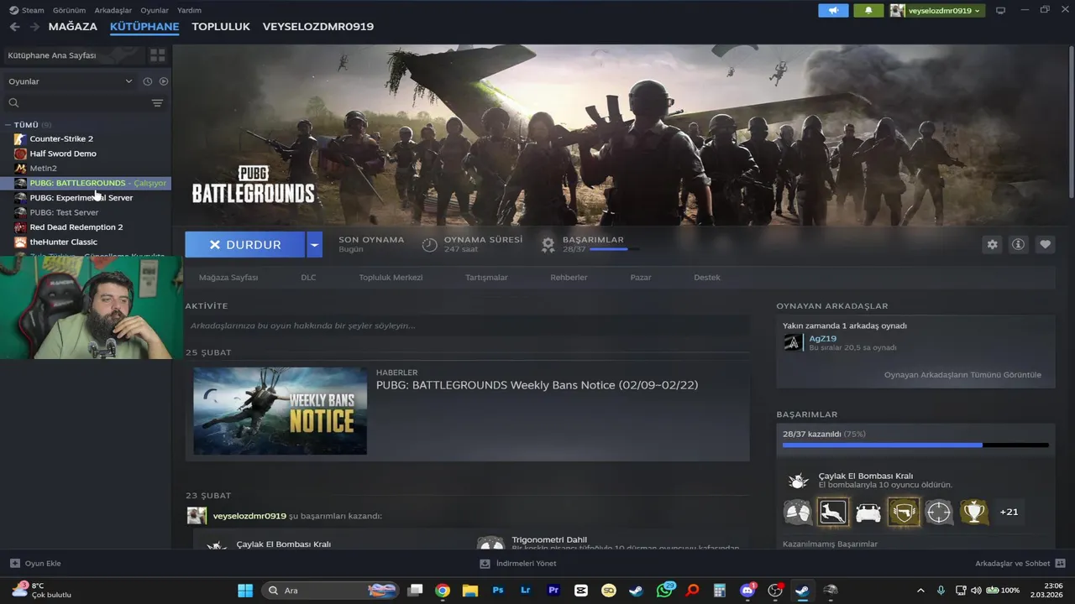Click the deer achievement icon
This screenshot has height=604, width=1075.
(833, 512)
